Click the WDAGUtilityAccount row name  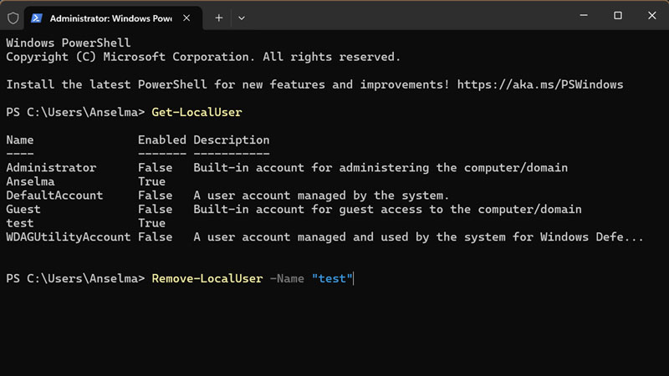[69, 236]
